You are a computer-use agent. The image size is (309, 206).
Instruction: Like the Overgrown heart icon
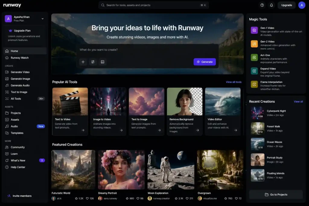(x=236, y=198)
